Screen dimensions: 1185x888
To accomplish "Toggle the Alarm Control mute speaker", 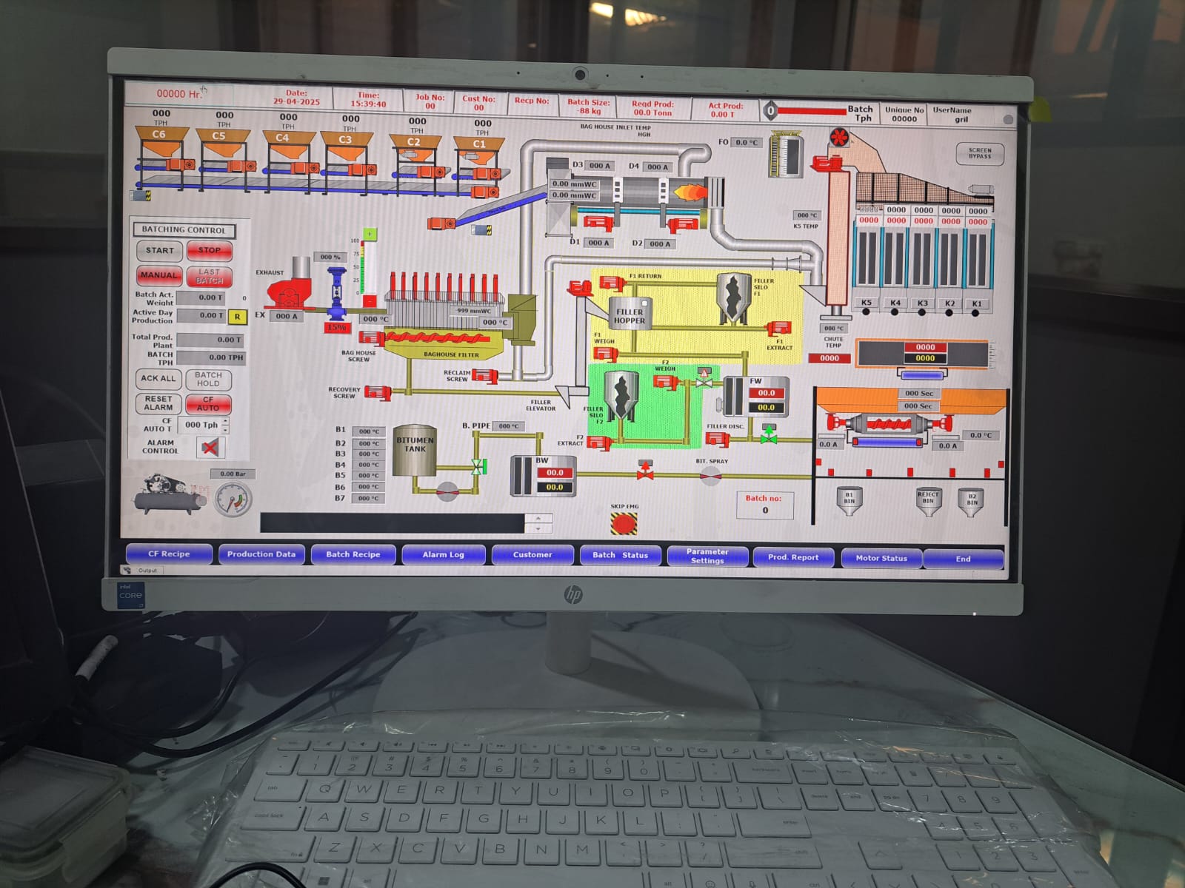I will pyautogui.click(x=210, y=447).
